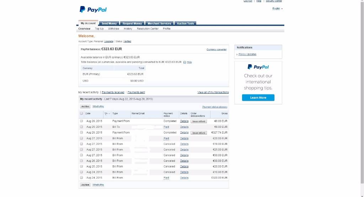Open the flag column dropdown arrow

coord(109,114)
